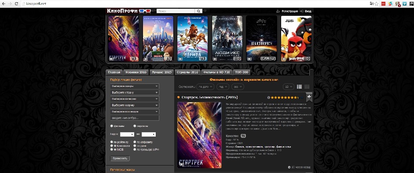414x173 pixels.
Task: Bookmark this page with the star icon
Action: coord(376,4)
